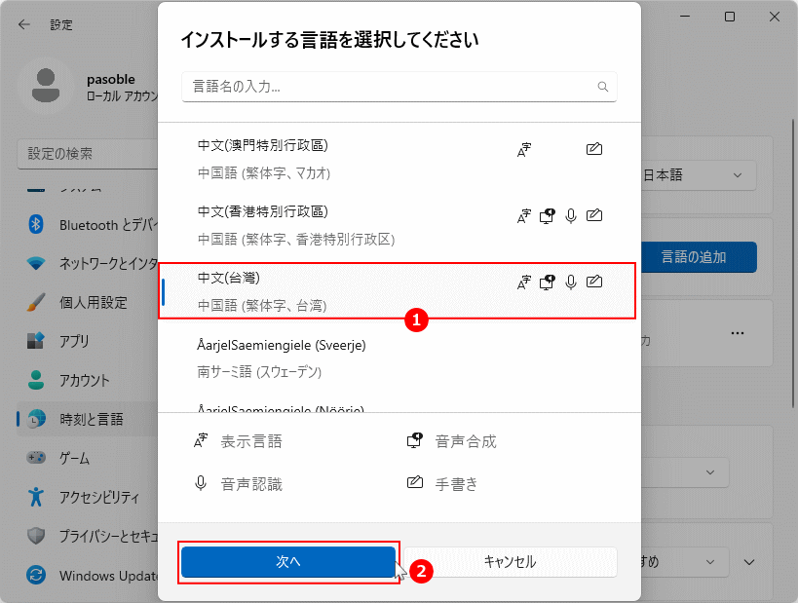Click the 手書き legend pen icon
This screenshot has height=603, width=798.
point(415,482)
